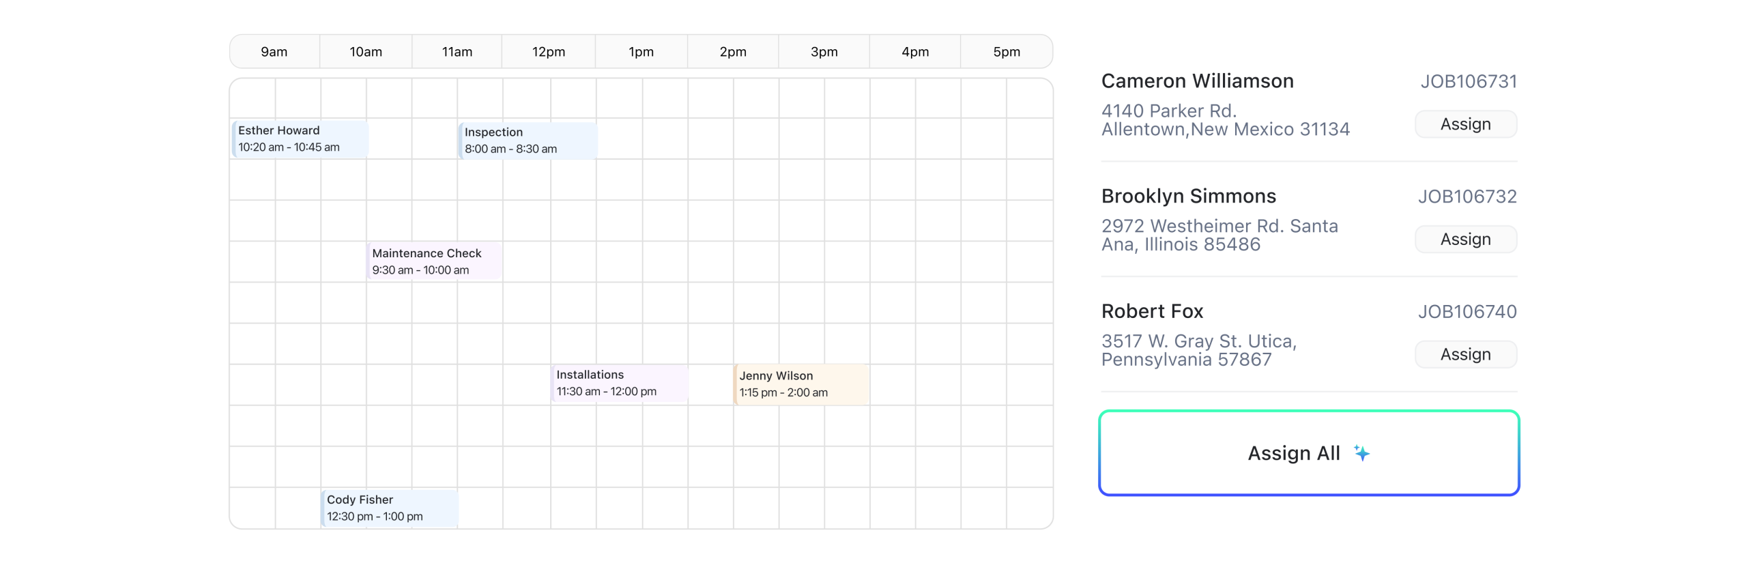Viewport: 1747px width, 563px height.
Task: Select the 10am time column header
Action: click(366, 52)
